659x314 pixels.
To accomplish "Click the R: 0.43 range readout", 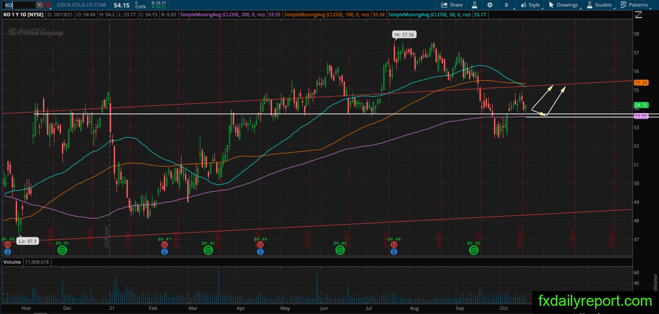I will pyautogui.click(x=169, y=15).
